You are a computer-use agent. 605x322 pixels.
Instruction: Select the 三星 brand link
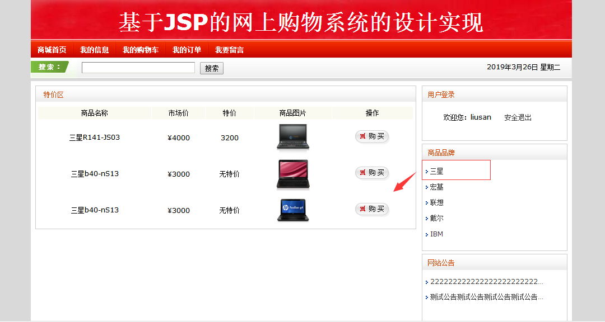pos(436,172)
